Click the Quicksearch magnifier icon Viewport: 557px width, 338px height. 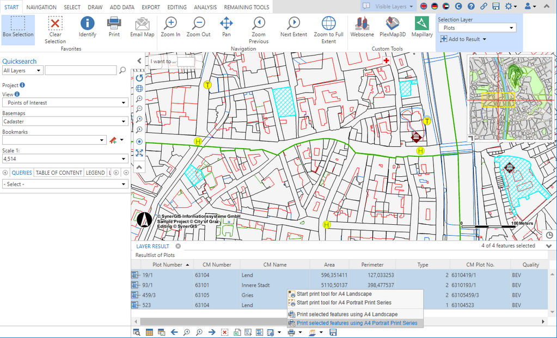coord(123,70)
